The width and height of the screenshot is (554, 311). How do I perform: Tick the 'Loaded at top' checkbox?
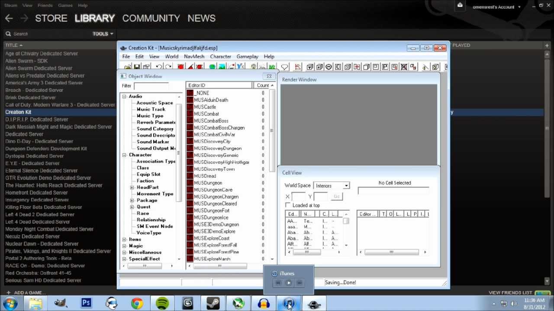(288, 205)
